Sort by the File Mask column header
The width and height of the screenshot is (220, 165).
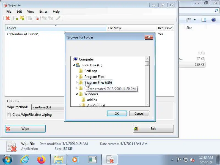pos(131,28)
